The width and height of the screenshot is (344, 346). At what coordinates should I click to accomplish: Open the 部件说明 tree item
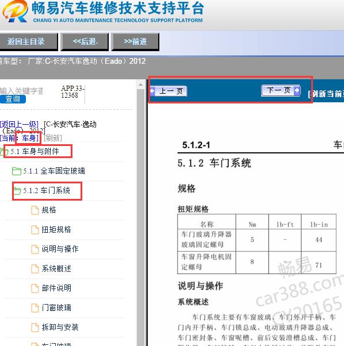point(56,288)
